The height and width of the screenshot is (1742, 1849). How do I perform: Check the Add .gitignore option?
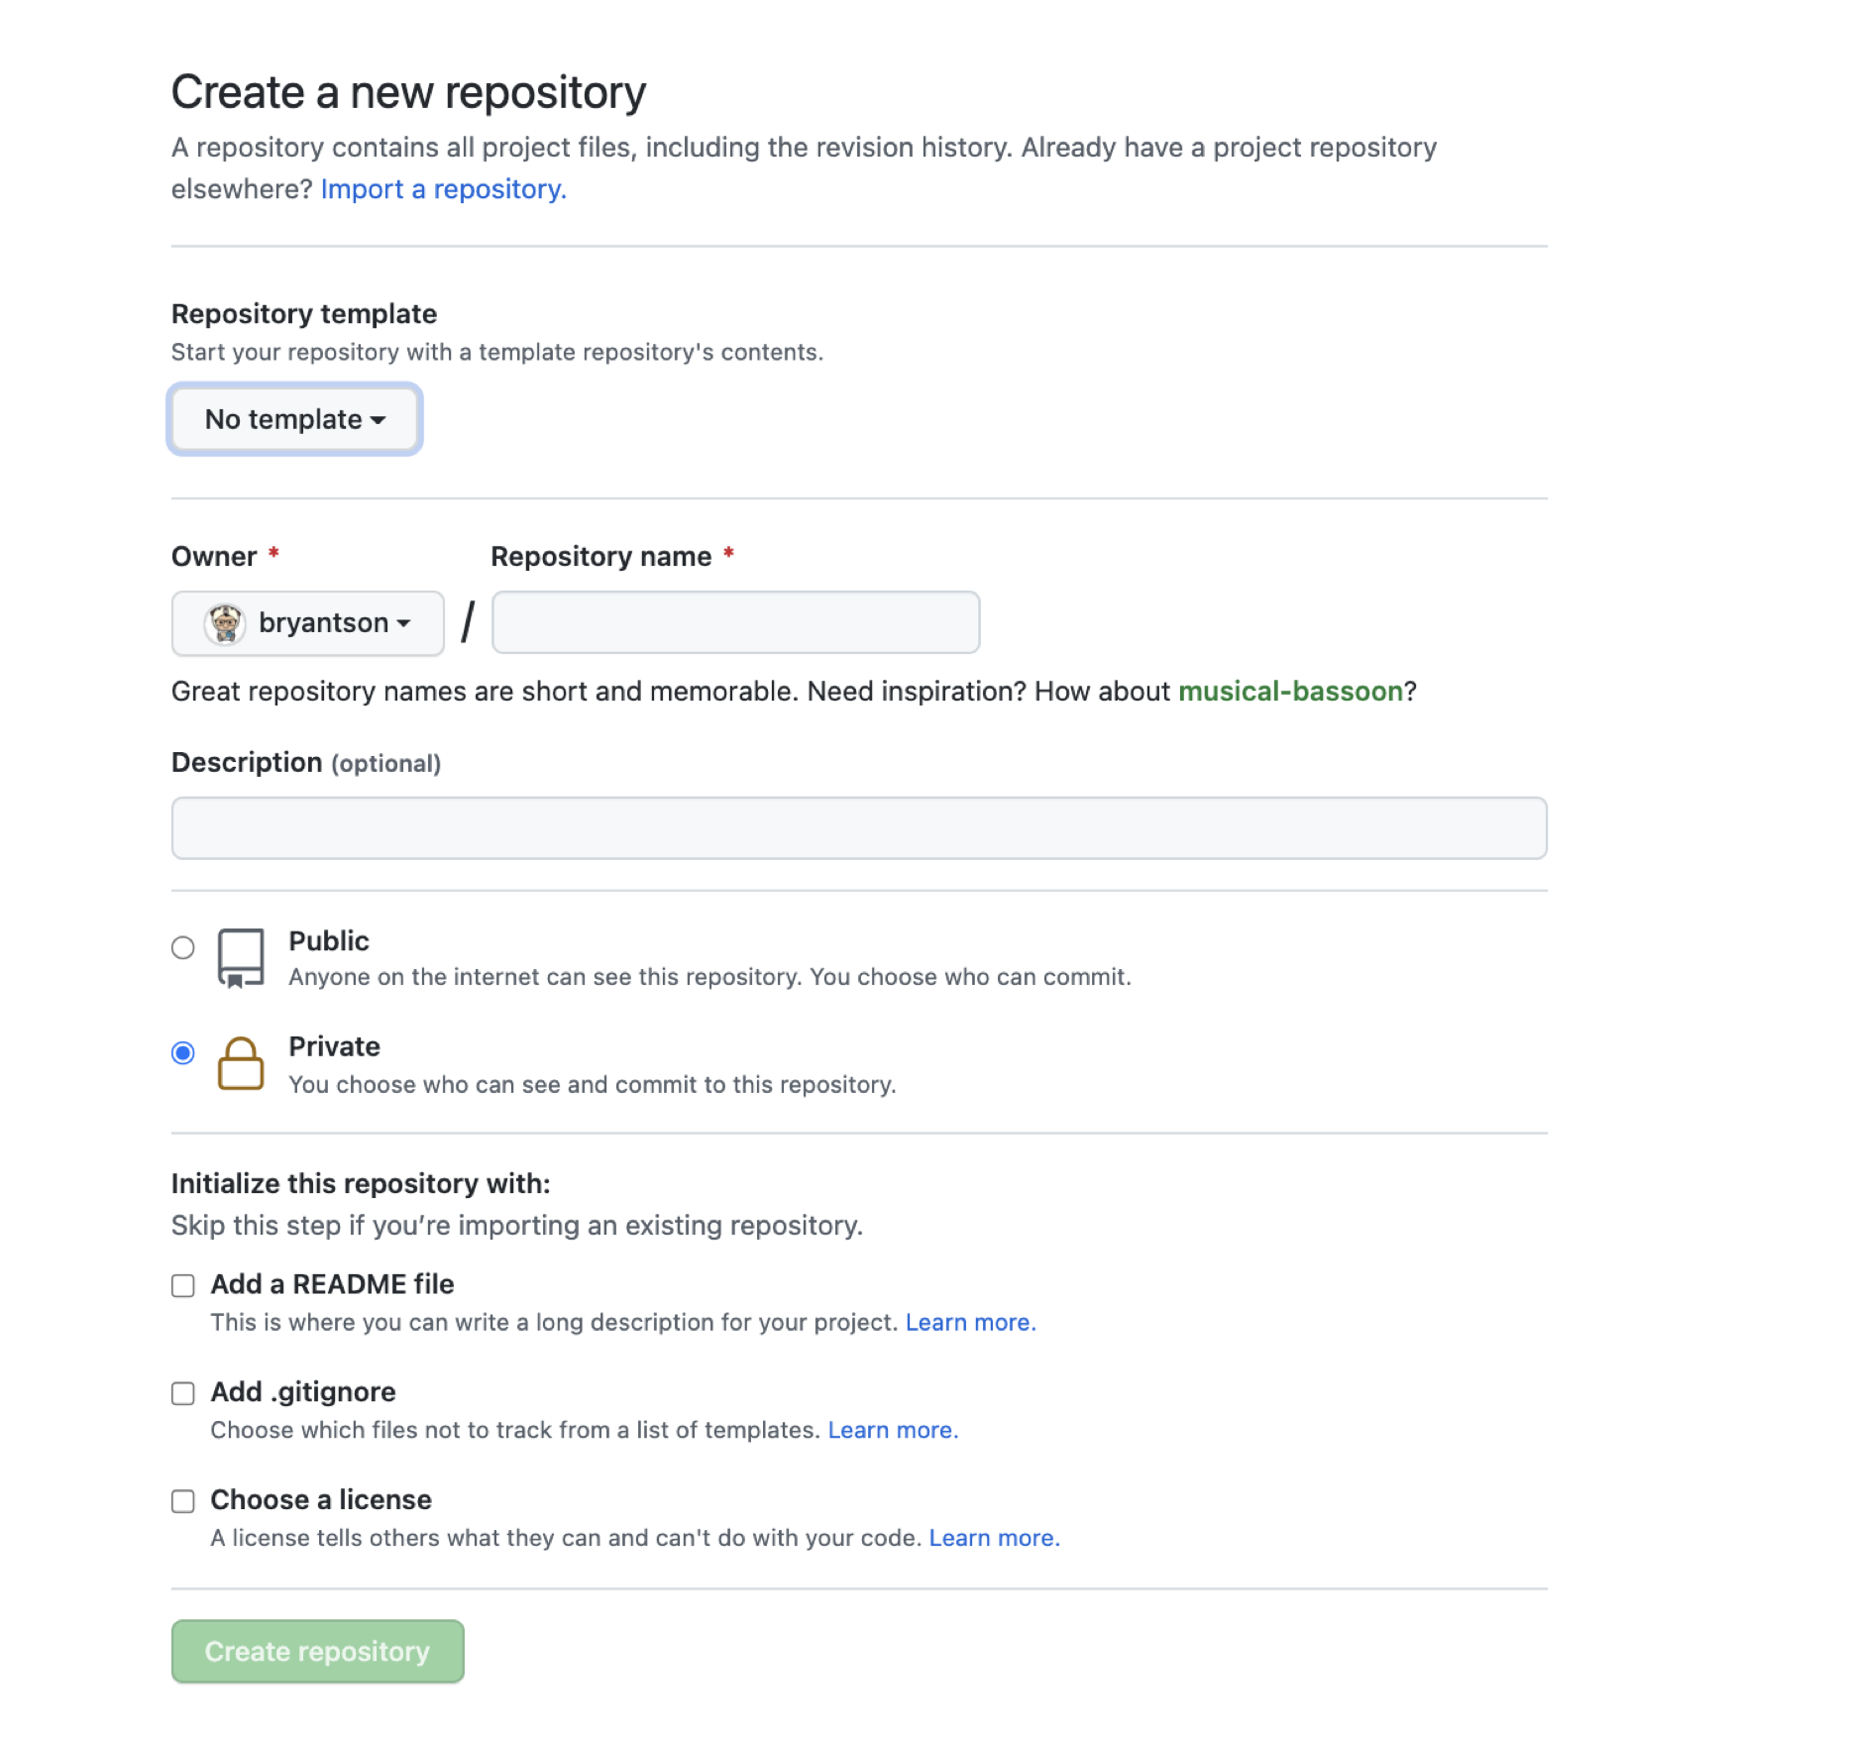coord(183,1393)
